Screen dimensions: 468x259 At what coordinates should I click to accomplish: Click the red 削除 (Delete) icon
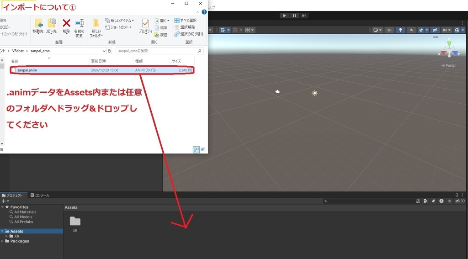point(66,23)
